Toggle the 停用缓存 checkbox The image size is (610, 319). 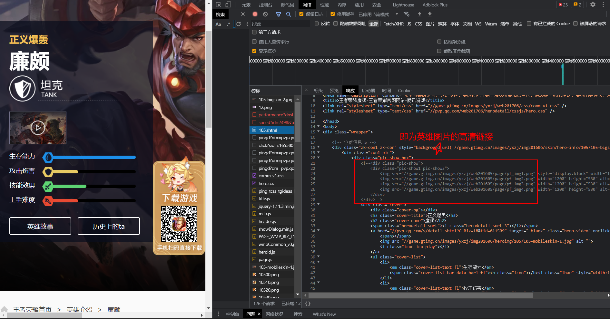[332, 14]
